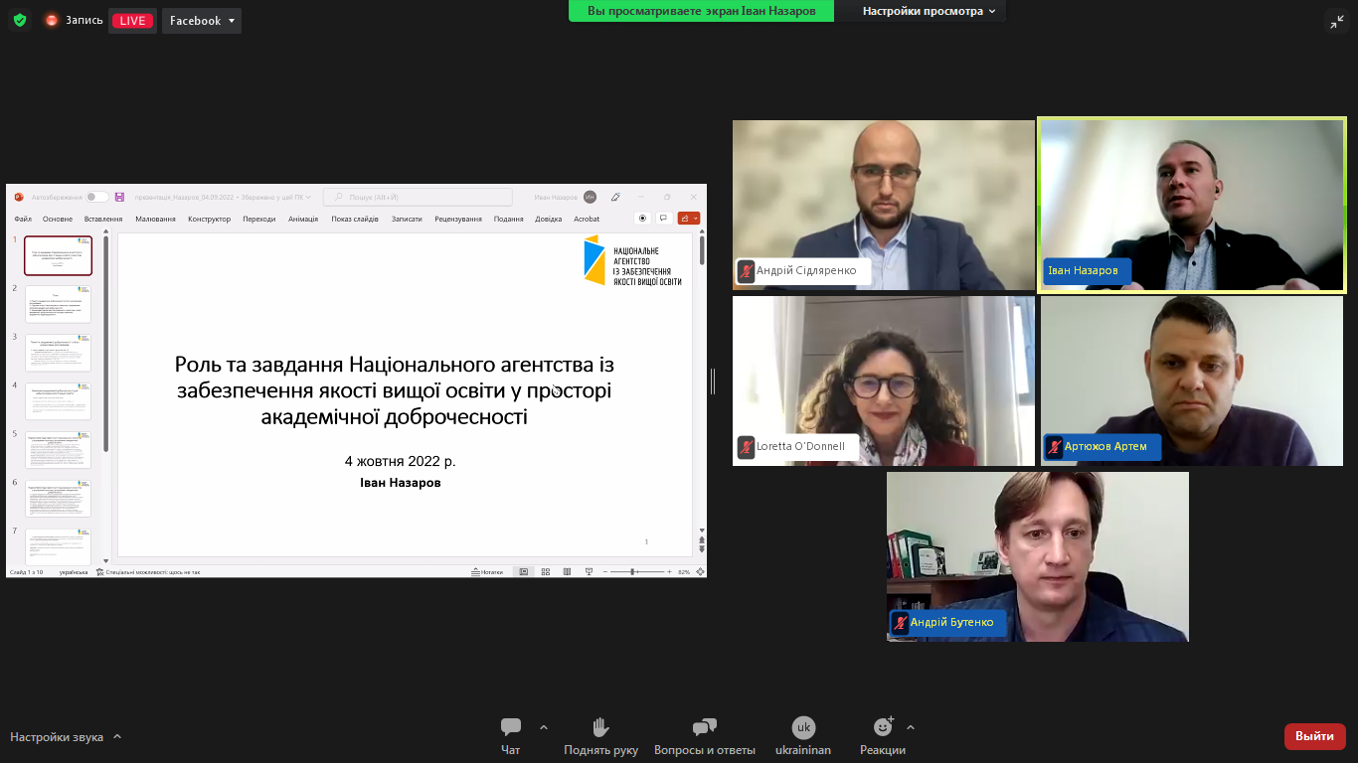Image resolution: width=1358 pixels, height=763 pixels.
Task: Click the shared presentation title slide
Action: click(x=405, y=394)
